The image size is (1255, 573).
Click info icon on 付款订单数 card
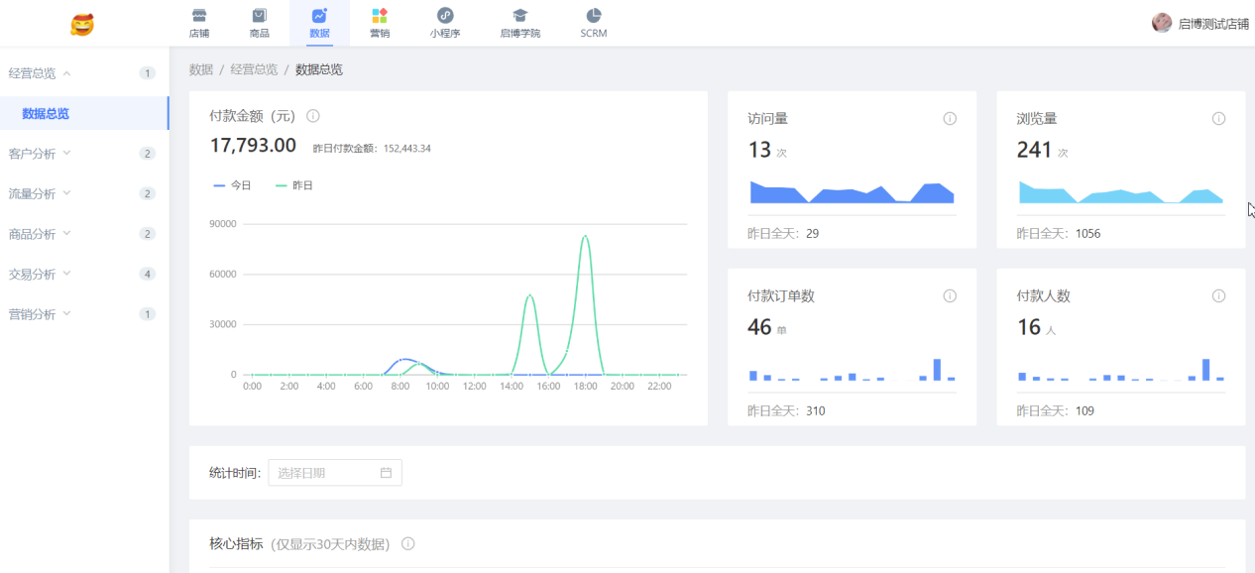(x=950, y=296)
